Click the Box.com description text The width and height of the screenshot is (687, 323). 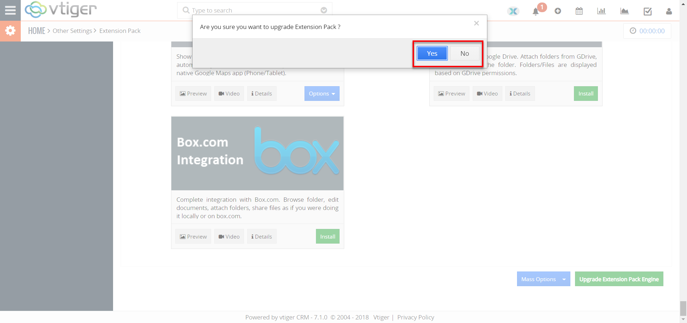[257, 208]
